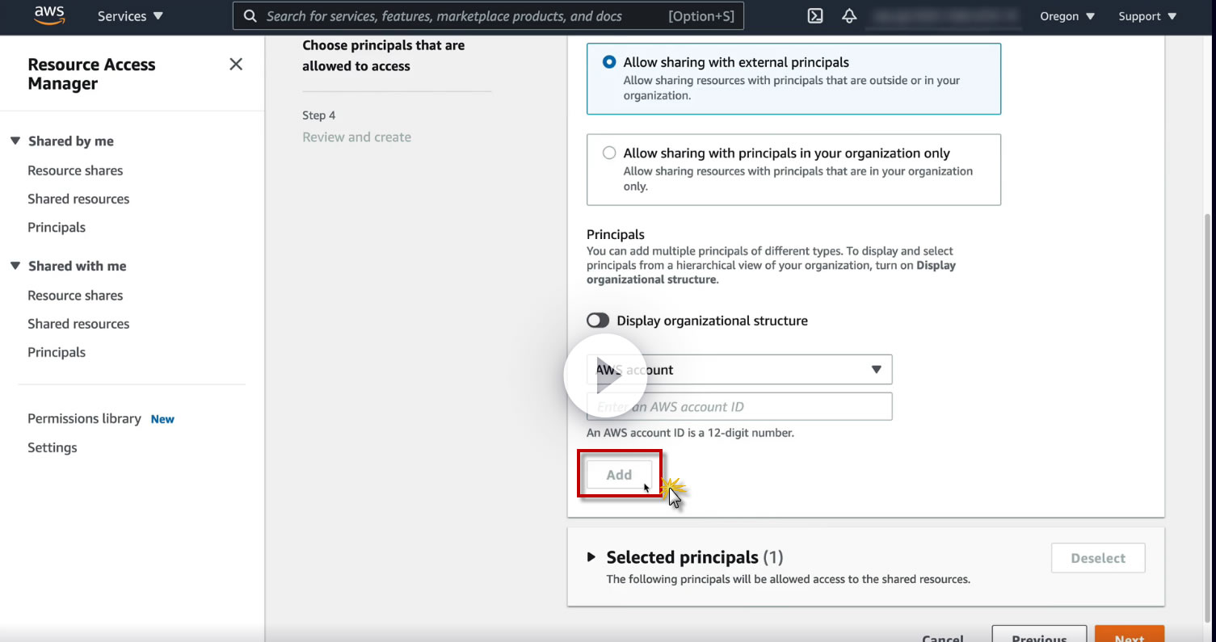Open Shared resources under Shared by me
Screen dimensions: 1216x642
78,199
